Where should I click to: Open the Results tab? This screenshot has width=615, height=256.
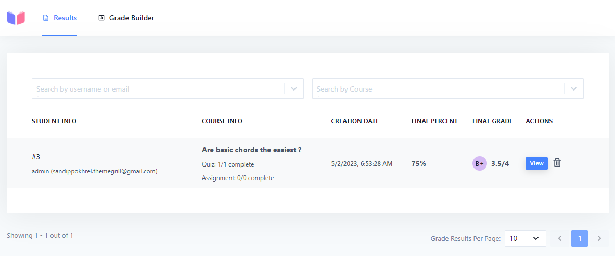(x=60, y=18)
